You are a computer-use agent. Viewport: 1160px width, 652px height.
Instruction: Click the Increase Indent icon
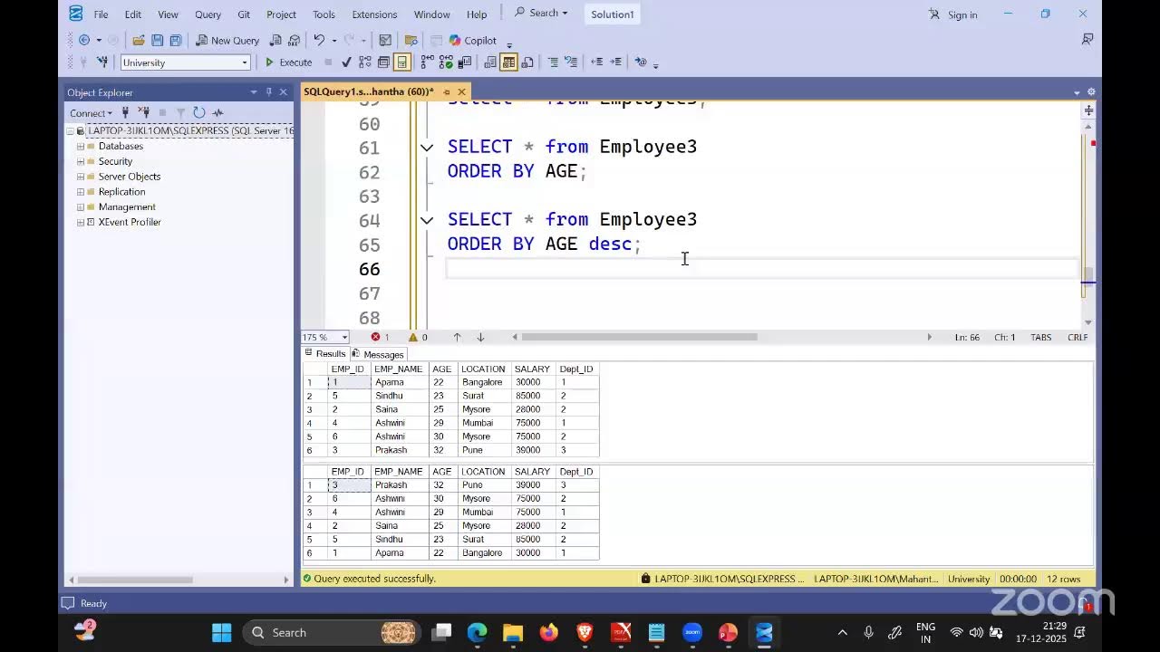click(616, 62)
